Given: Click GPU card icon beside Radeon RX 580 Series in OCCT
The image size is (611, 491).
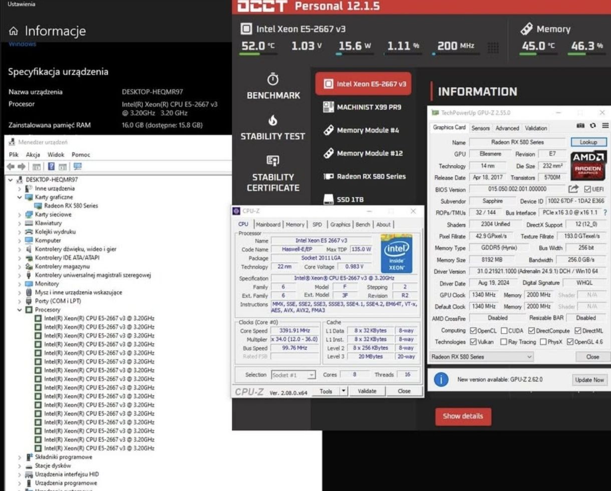Looking at the screenshot, I should pos(328,176).
